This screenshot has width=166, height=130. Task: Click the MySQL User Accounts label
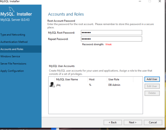click(x=62, y=66)
